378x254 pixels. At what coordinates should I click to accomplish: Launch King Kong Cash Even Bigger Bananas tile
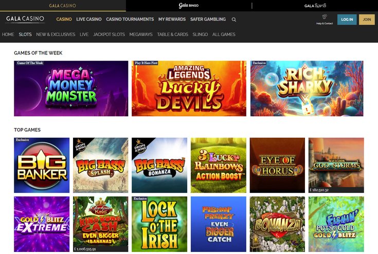100,224
